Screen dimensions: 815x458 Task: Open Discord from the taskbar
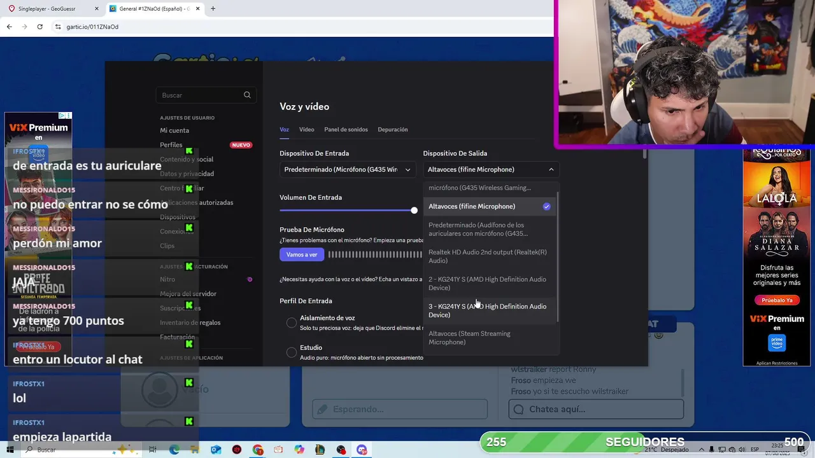(362, 450)
